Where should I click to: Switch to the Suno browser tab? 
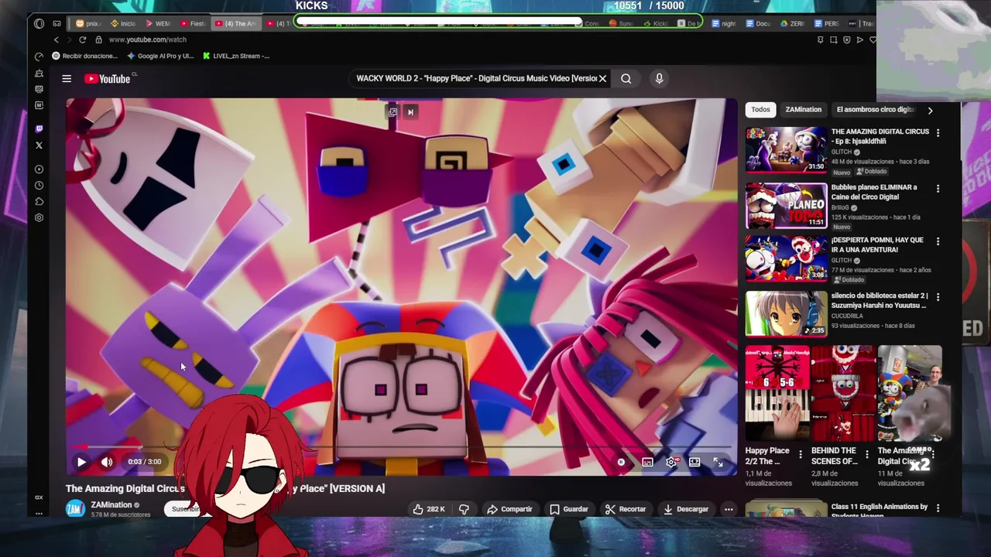click(621, 23)
